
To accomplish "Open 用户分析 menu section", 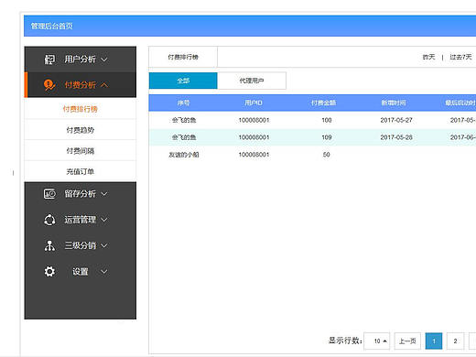I will click(81, 59).
